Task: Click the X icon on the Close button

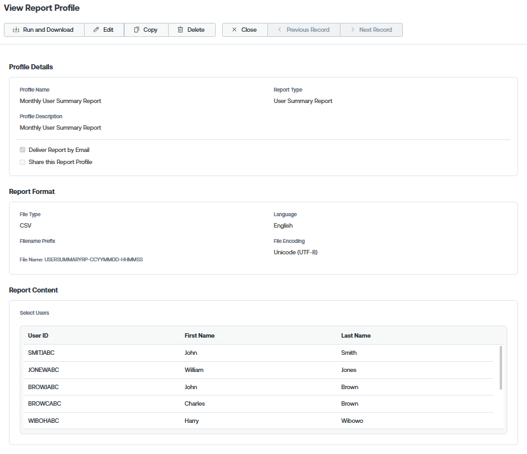Action: [x=234, y=29]
